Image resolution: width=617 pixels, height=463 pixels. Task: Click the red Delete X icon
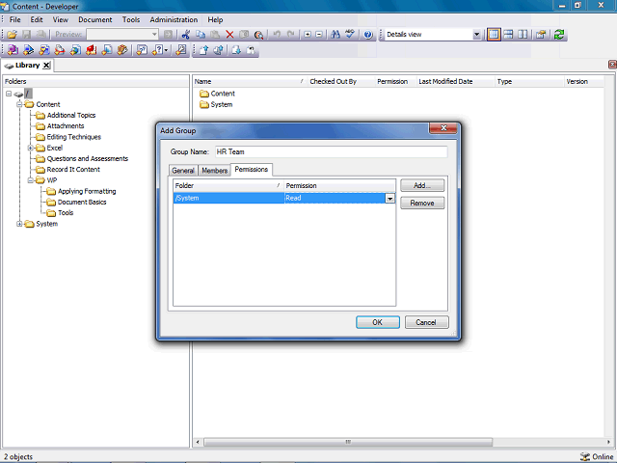point(229,35)
